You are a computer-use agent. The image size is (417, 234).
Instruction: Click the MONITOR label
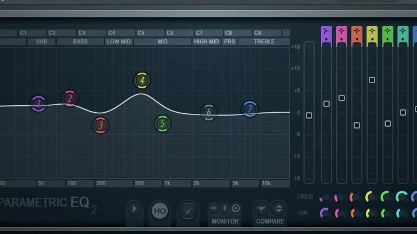point(225,221)
